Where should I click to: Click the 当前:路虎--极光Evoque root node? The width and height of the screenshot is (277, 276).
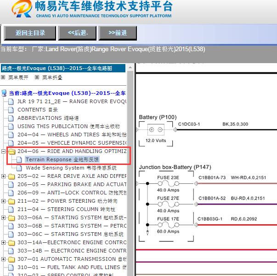[x=68, y=93]
